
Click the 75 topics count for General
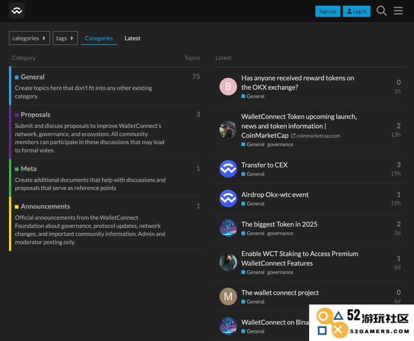[x=196, y=77]
